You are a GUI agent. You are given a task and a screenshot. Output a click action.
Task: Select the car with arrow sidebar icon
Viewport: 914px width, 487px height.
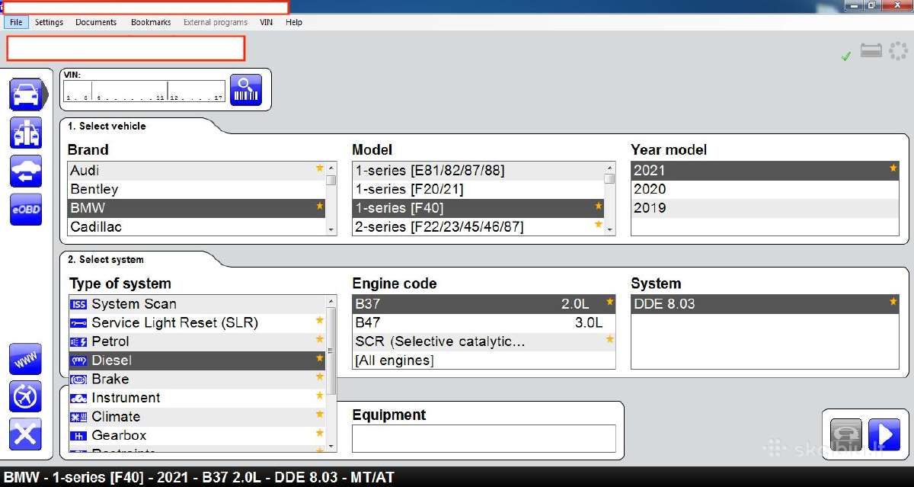coord(26,171)
